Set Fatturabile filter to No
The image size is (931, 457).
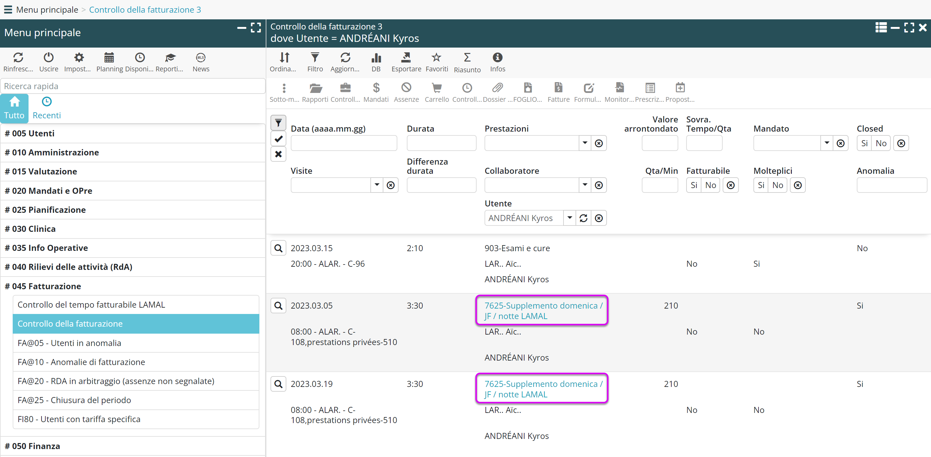(710, 185)
